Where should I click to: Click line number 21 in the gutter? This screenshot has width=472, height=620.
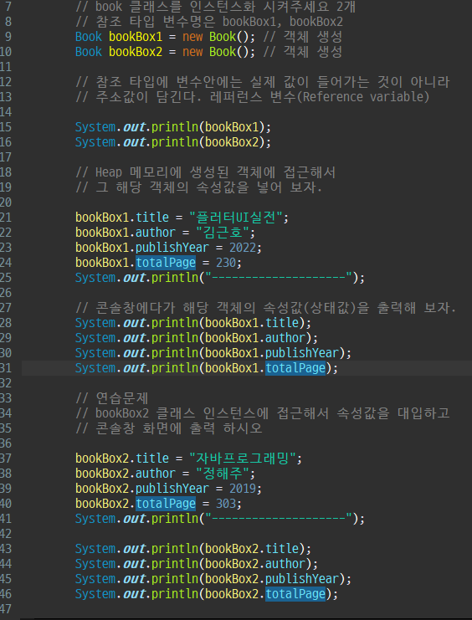(x=6, y=218)
